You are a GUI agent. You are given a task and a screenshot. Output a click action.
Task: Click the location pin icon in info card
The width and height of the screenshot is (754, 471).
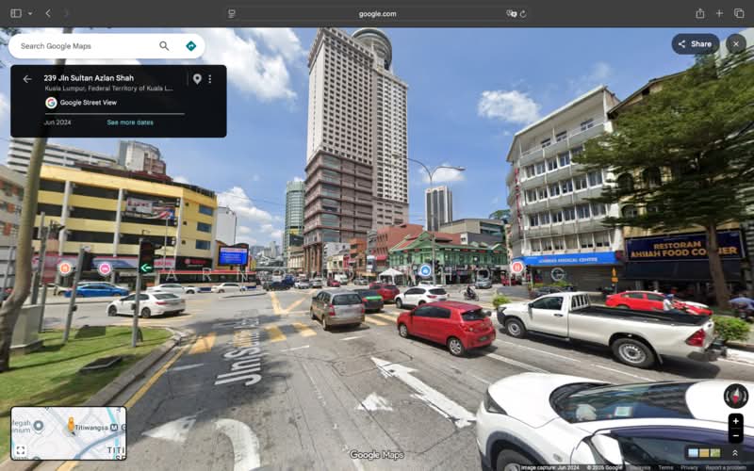click(197, 79)
